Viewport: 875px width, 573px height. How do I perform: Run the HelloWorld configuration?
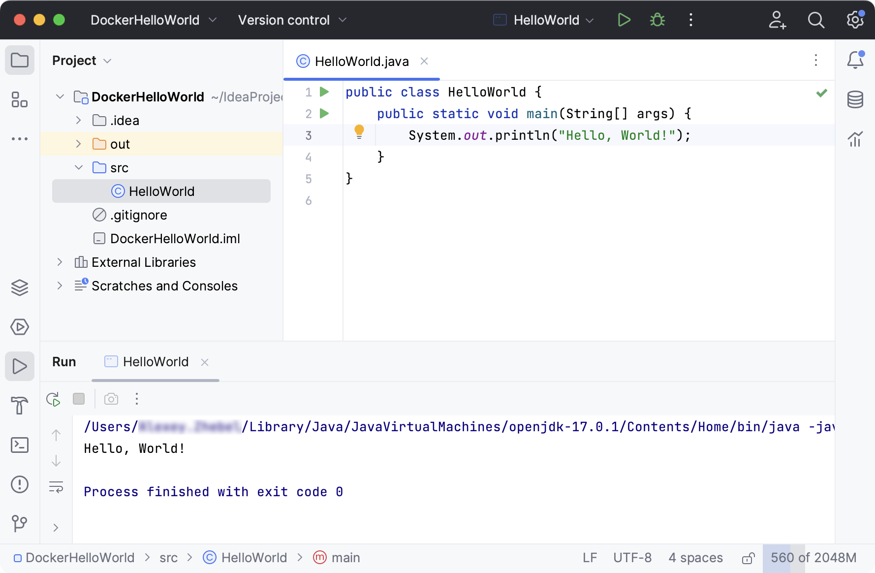(x=624, y=20)
